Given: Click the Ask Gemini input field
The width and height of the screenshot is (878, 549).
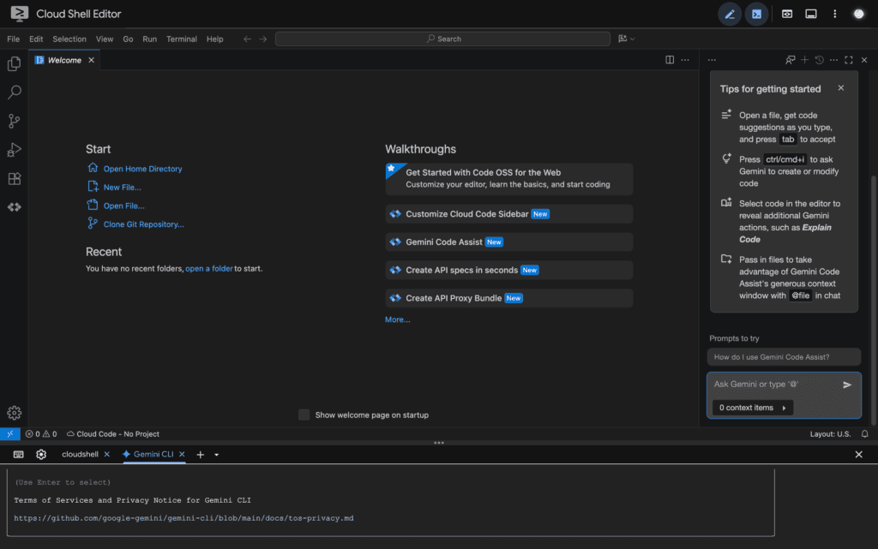Looking at the screenshot, I should click(x=772, y=385).
